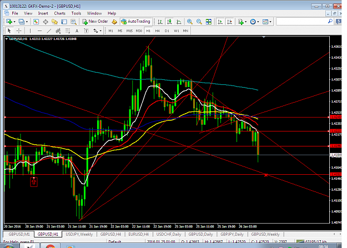Screen dimensions: 347x248
Task: Select the Cursor arrow tool
Action: pos(9,31)
